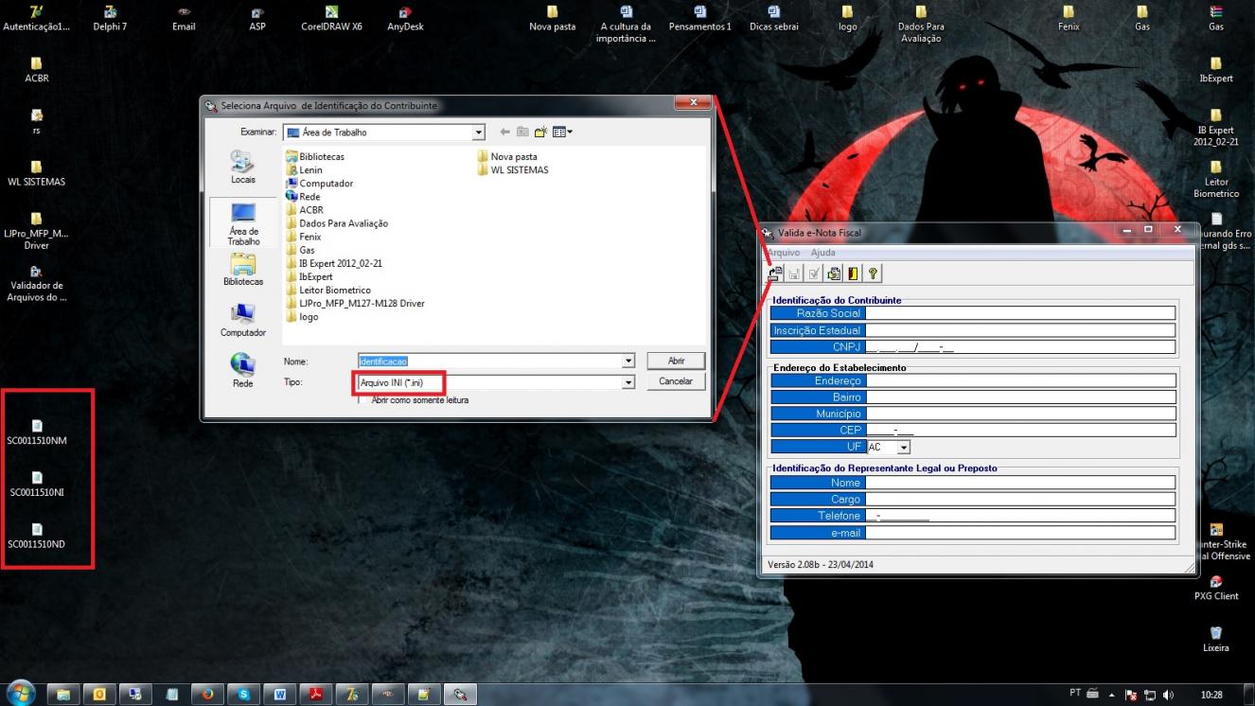Open the CorelDRAW X6 desktop shortcut

pyautogui.click(x=331, y=17)
